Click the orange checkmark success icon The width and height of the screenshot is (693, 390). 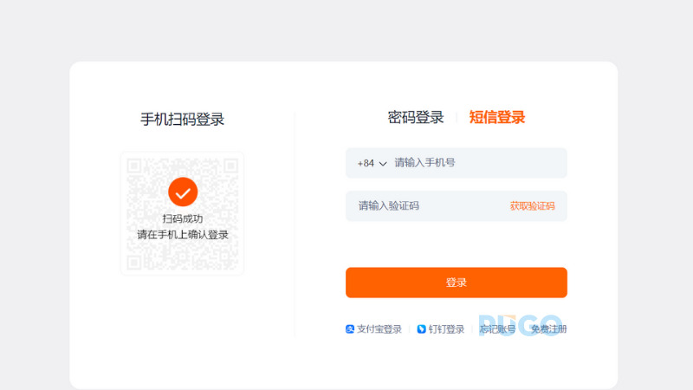[x=183, y=192]
